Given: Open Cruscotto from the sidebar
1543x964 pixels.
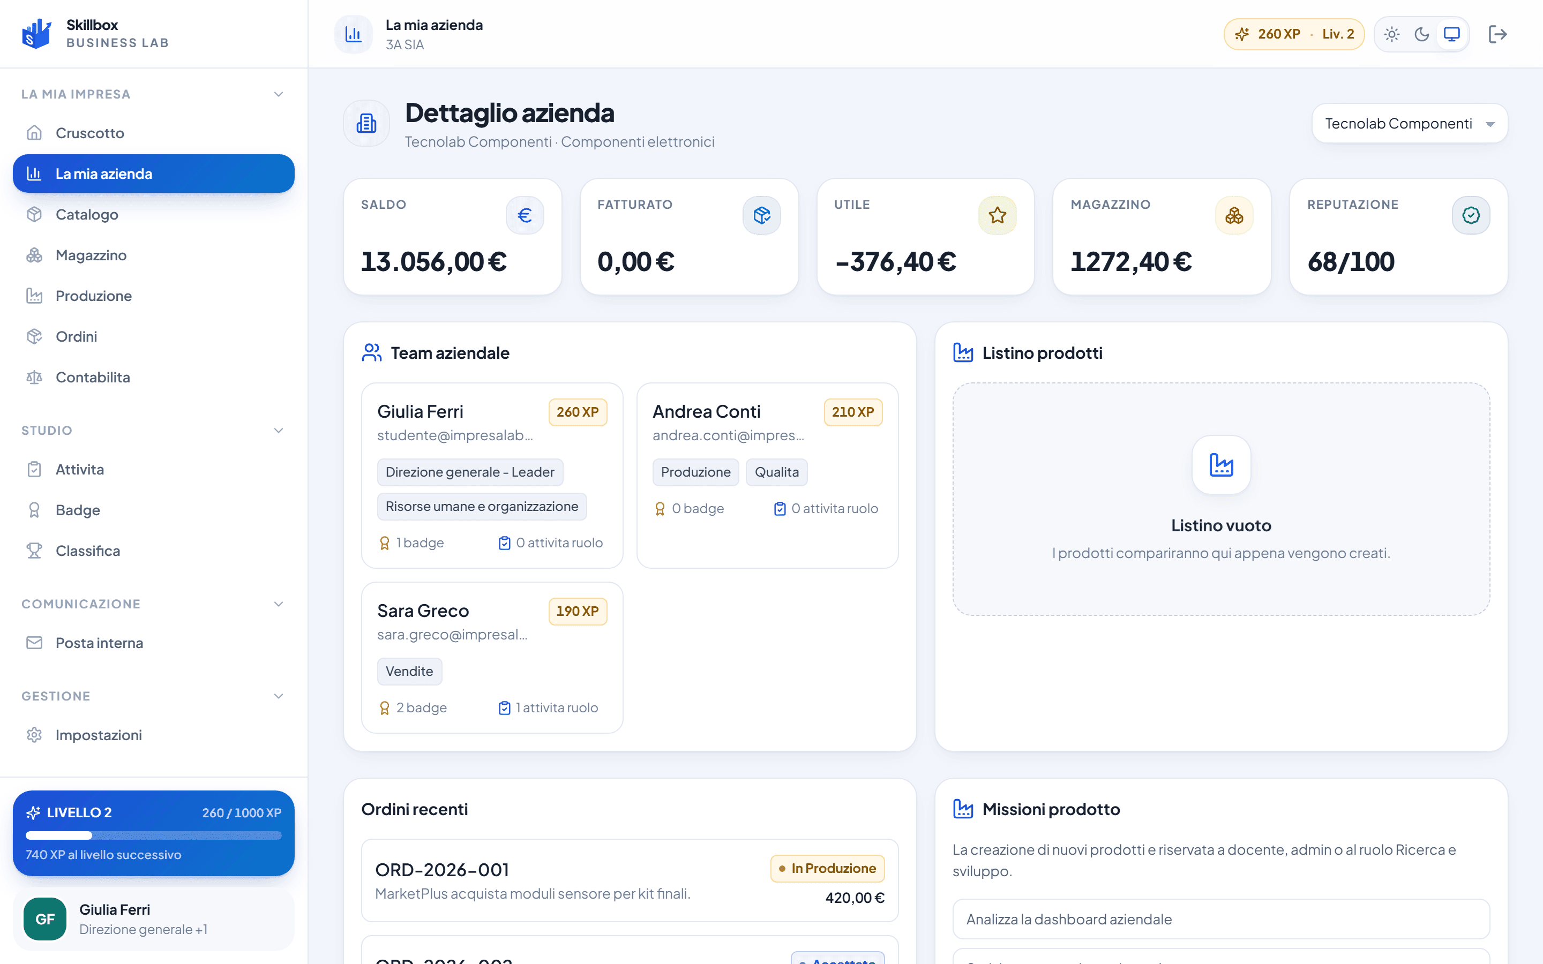Looking at the screenshot, I should [x=154, y=133].
